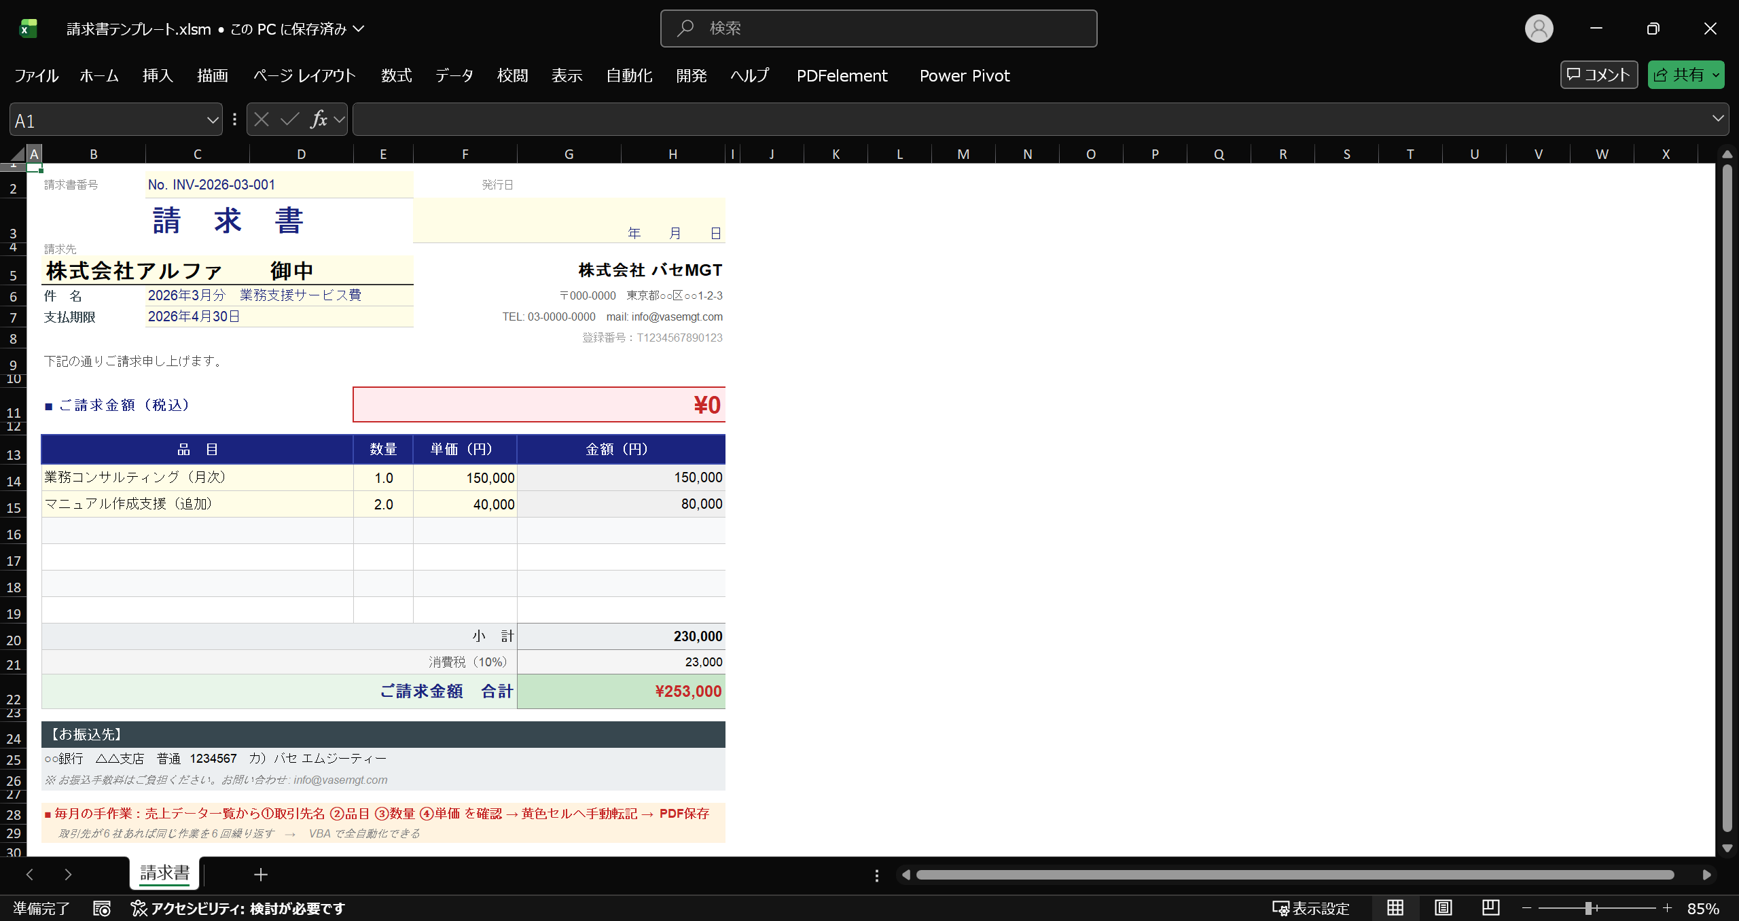The image size is (1739, 921).
Task: Click the account profile avatar icon
Action: 1539,29
